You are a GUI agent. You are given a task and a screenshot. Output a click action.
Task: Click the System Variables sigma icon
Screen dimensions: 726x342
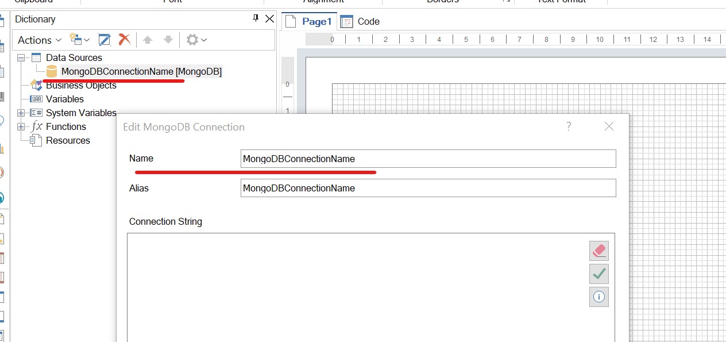click(x=36, y=113)
